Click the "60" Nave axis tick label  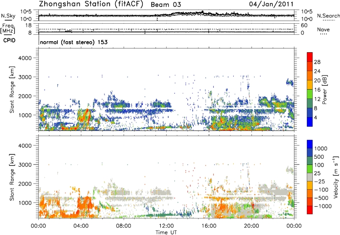[x=304, y=25]
